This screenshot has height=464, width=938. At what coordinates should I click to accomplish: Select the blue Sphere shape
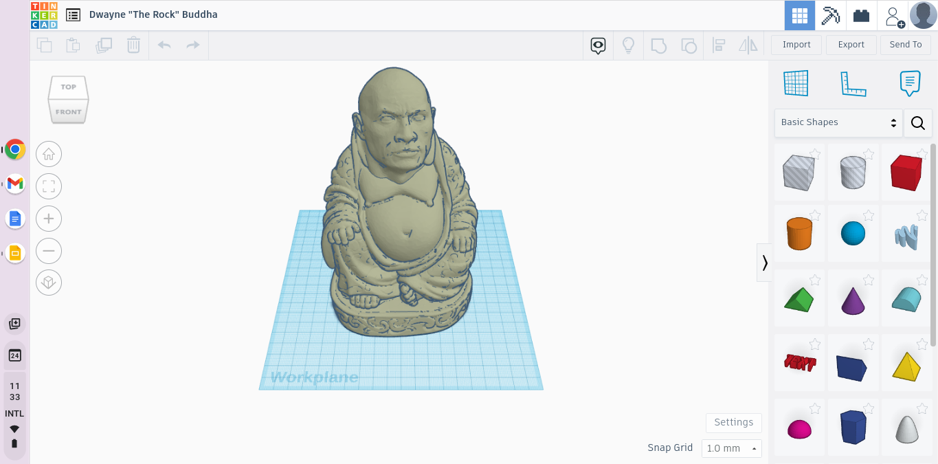click(853, 234)
